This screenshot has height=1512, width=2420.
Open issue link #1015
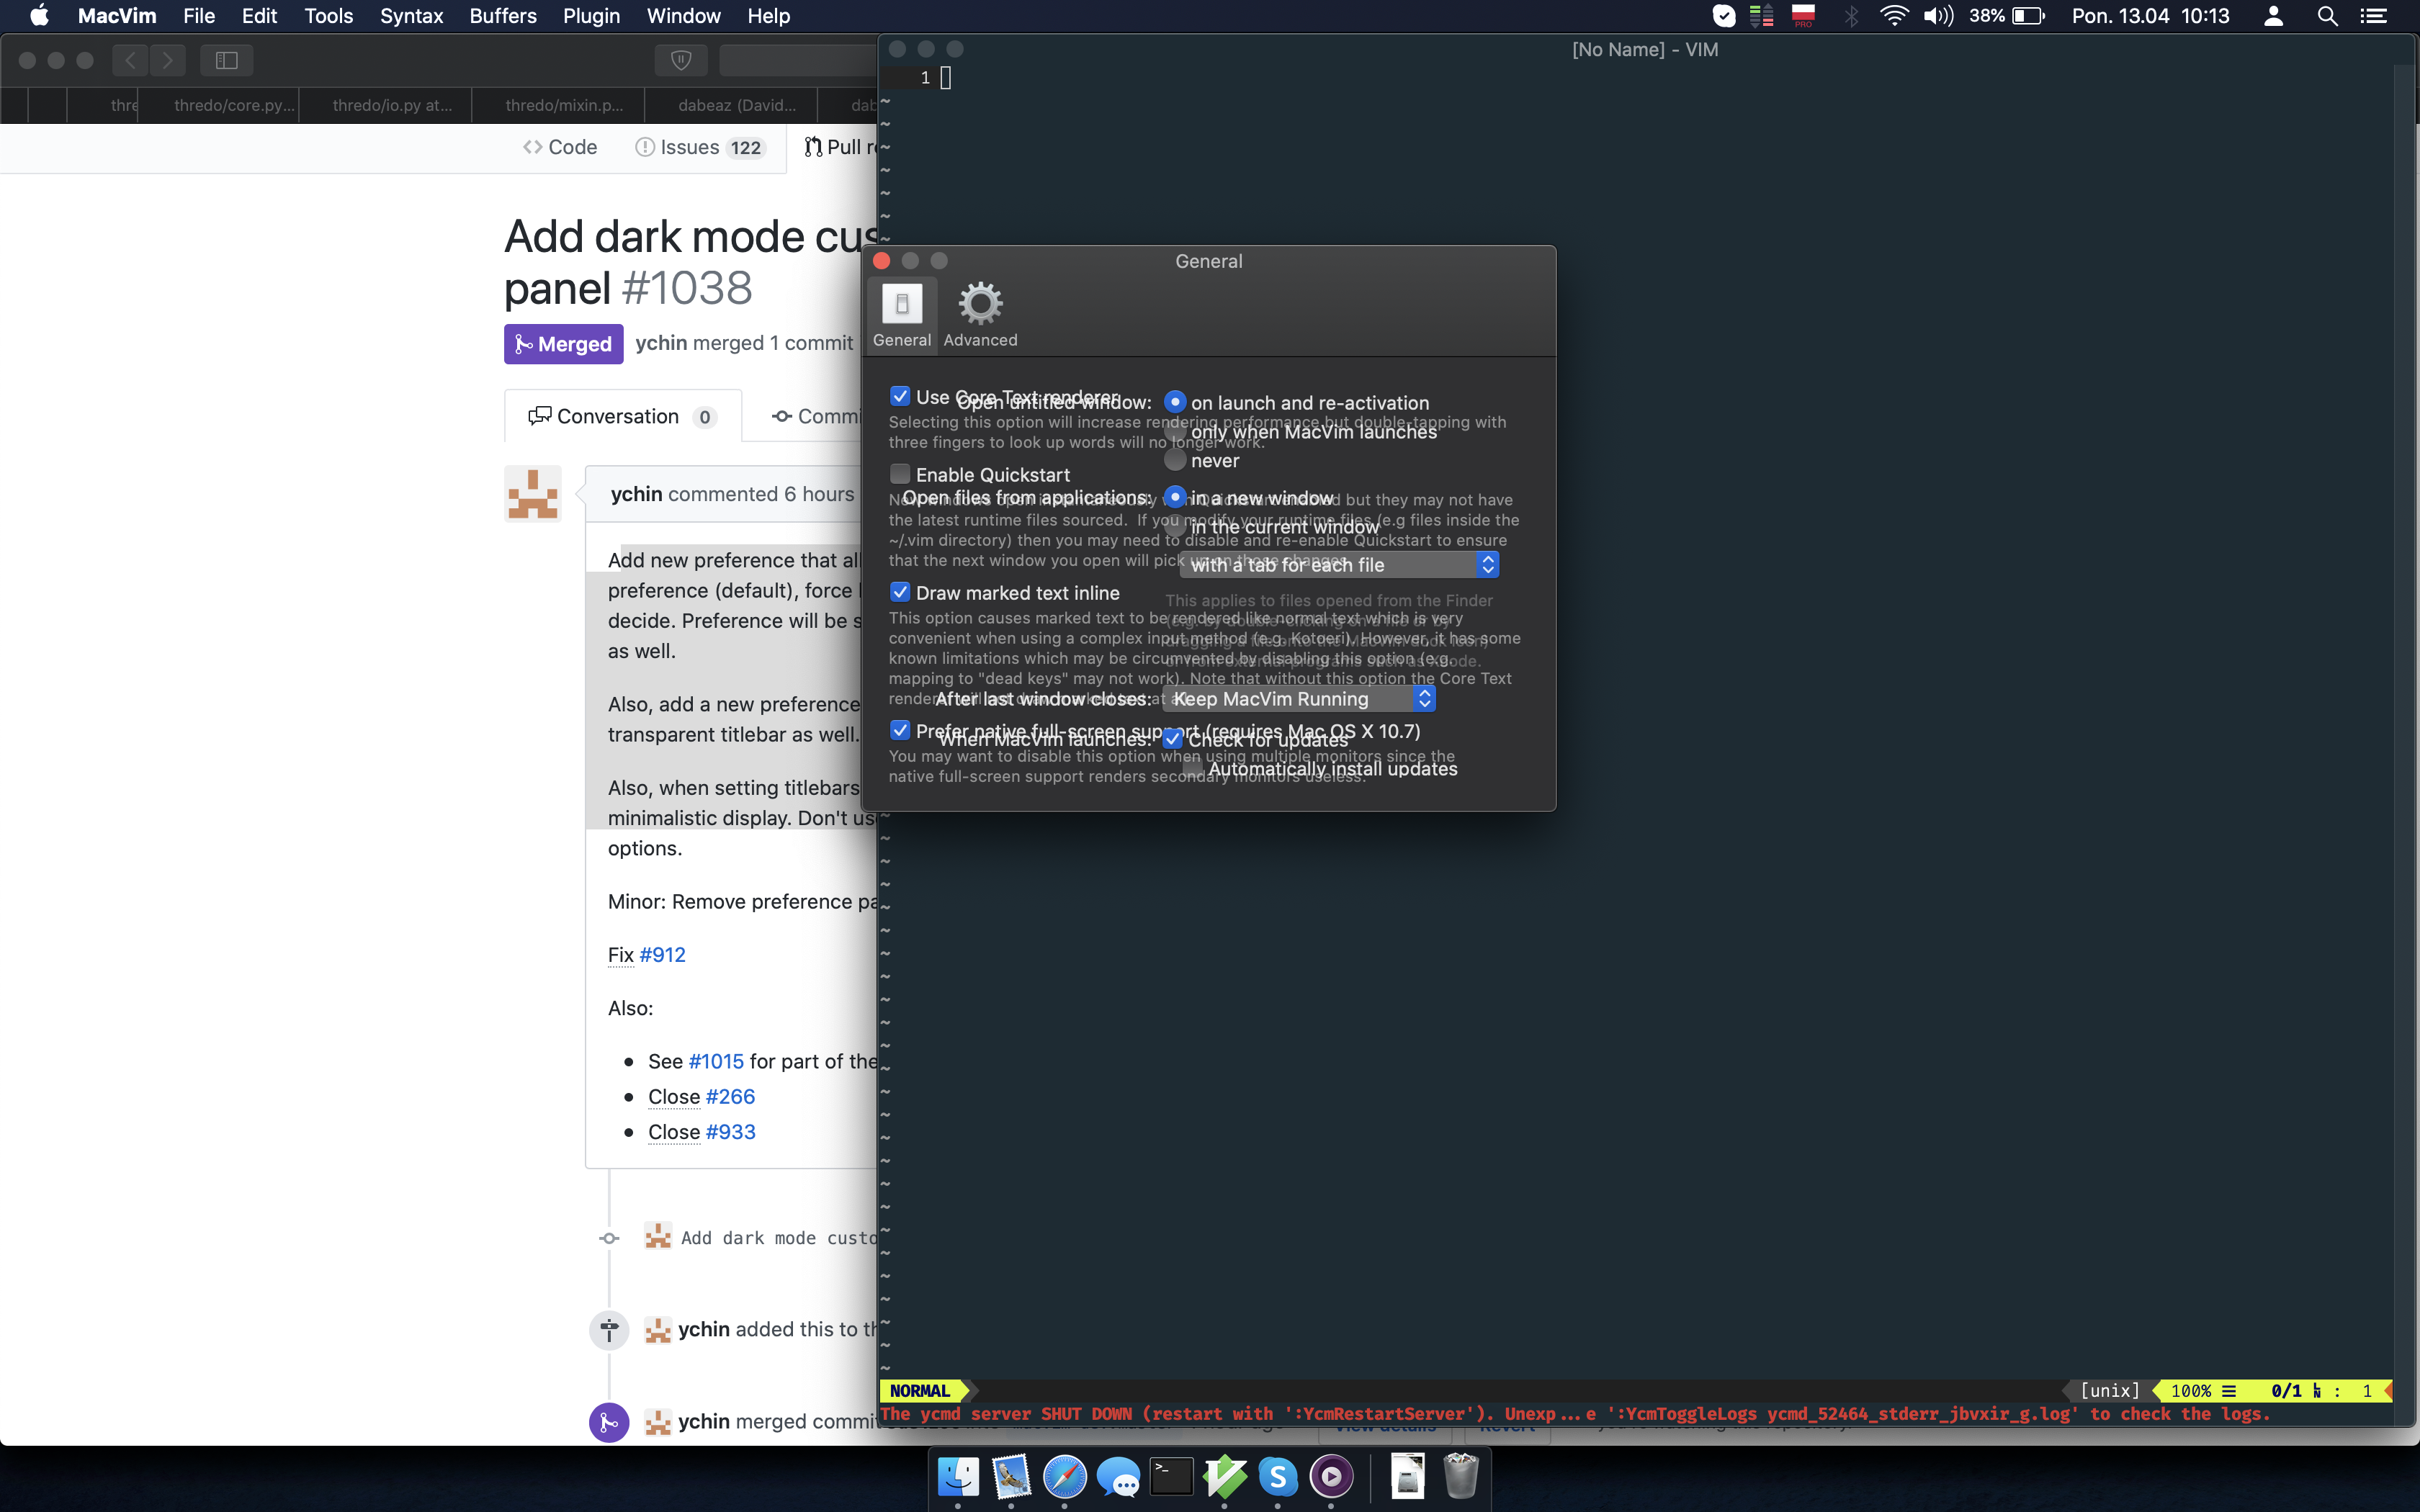click(x=716, y=1061)
